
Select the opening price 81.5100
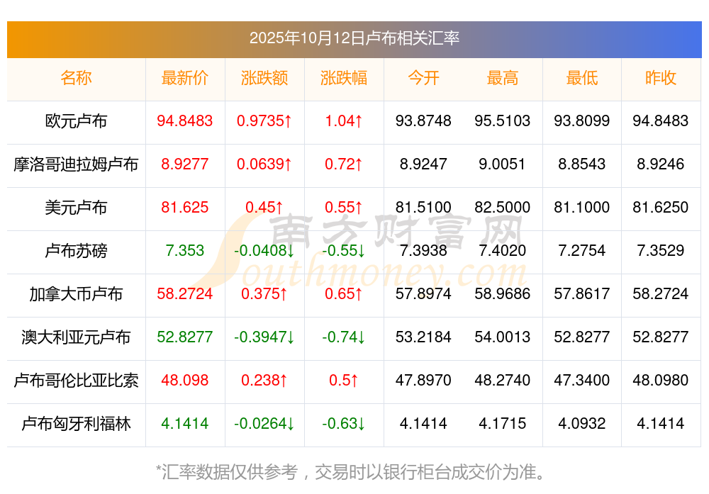tap(423, 207)
